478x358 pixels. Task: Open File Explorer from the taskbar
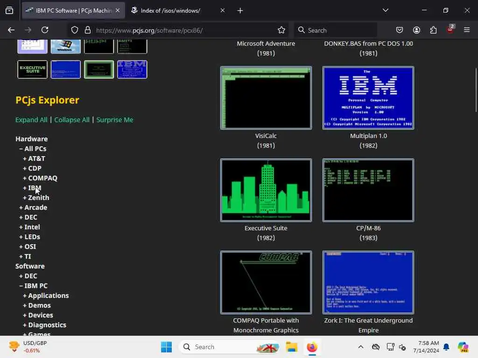291,347
